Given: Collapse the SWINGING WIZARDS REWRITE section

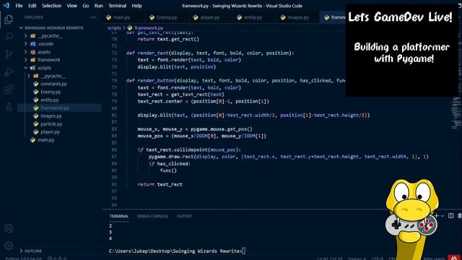Looking at the screenshot, I should [x=21, y=27].
